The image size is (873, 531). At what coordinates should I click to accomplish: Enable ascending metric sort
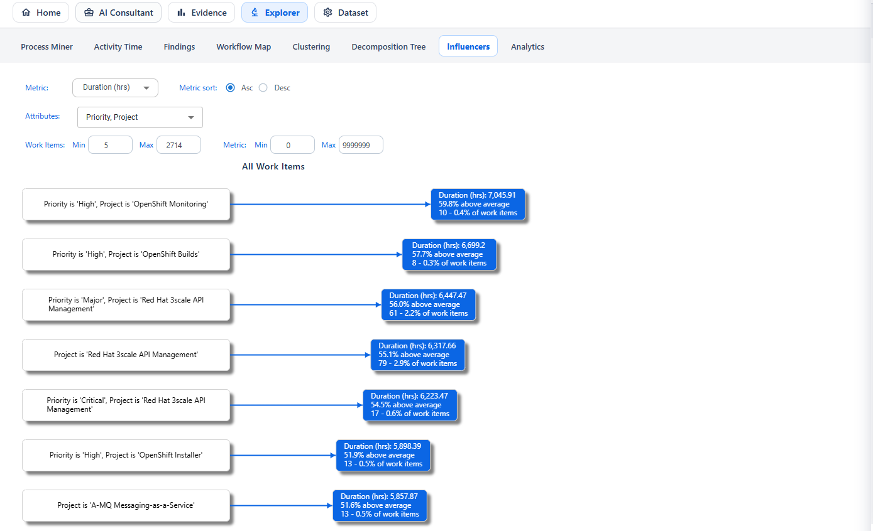(231, 88)
